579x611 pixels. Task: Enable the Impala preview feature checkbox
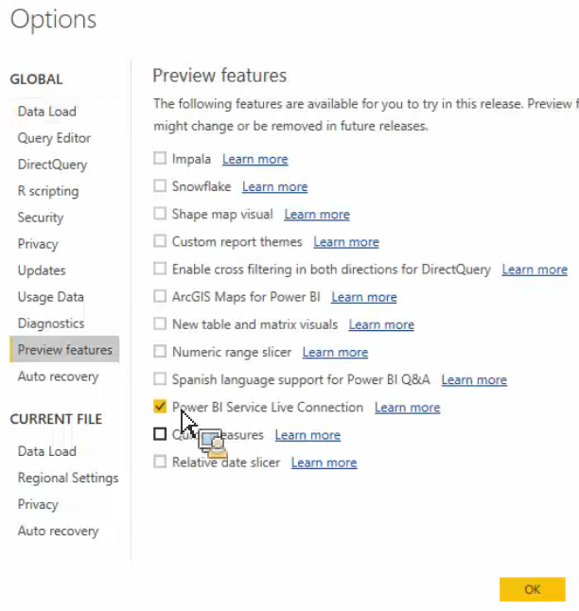point(160,159)
